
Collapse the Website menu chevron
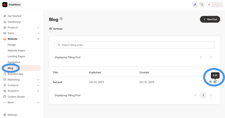pos(38,39)
